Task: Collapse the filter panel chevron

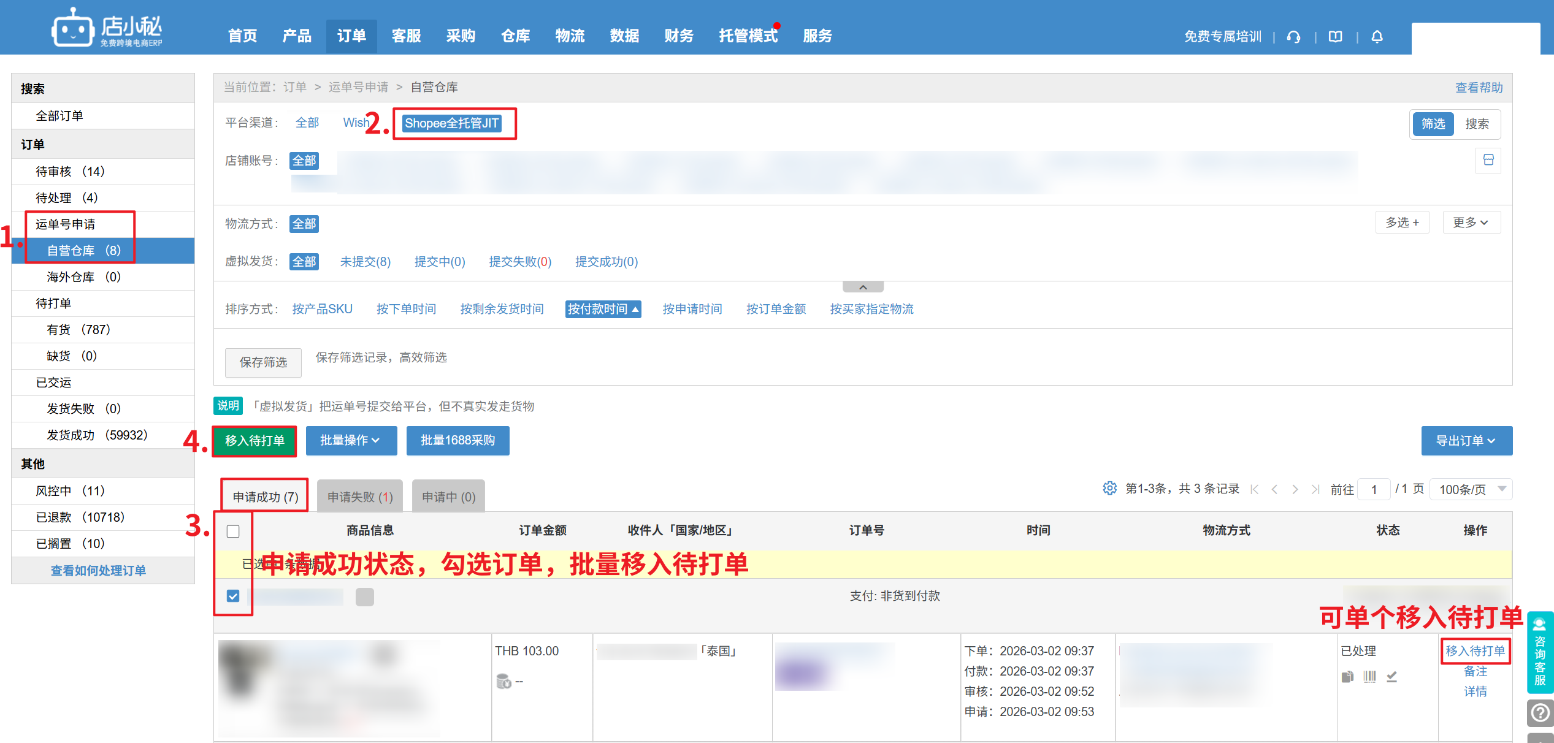Action: tap(863, 287)
